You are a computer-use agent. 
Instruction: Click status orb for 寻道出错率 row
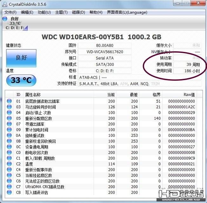[9, 124]
